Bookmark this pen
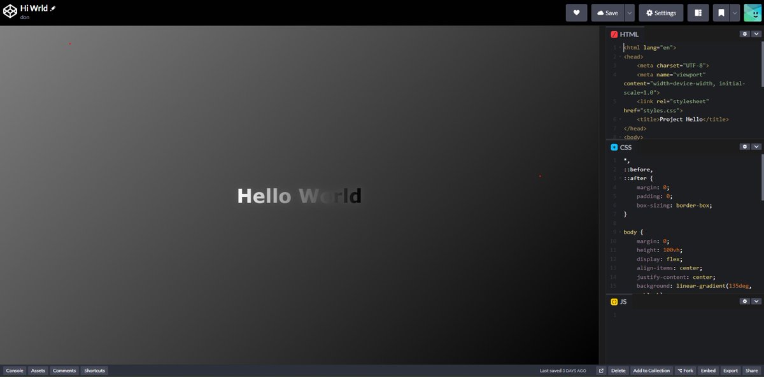 [721, 13]
